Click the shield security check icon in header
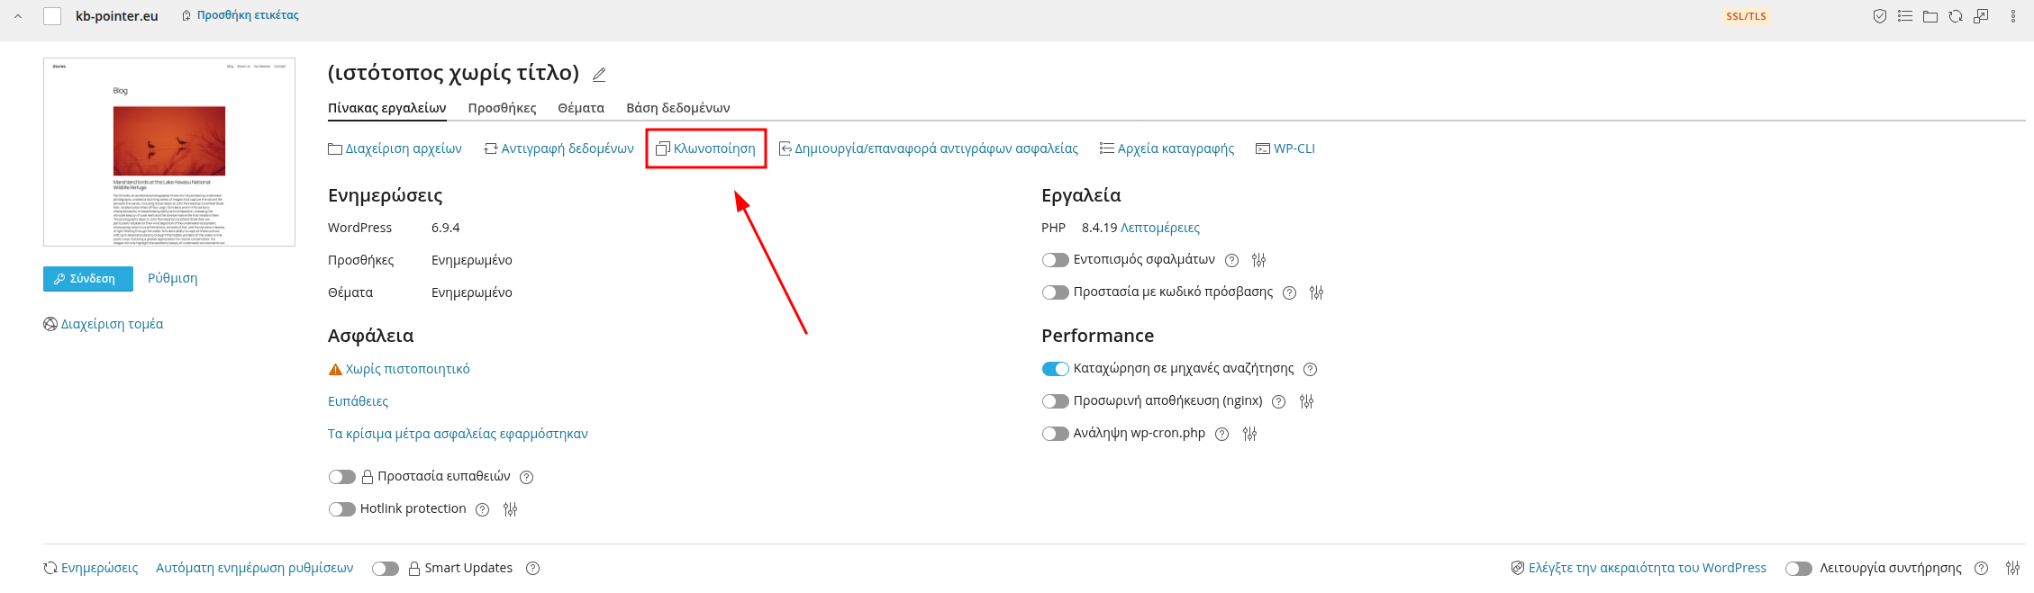 pos(1879,16)
